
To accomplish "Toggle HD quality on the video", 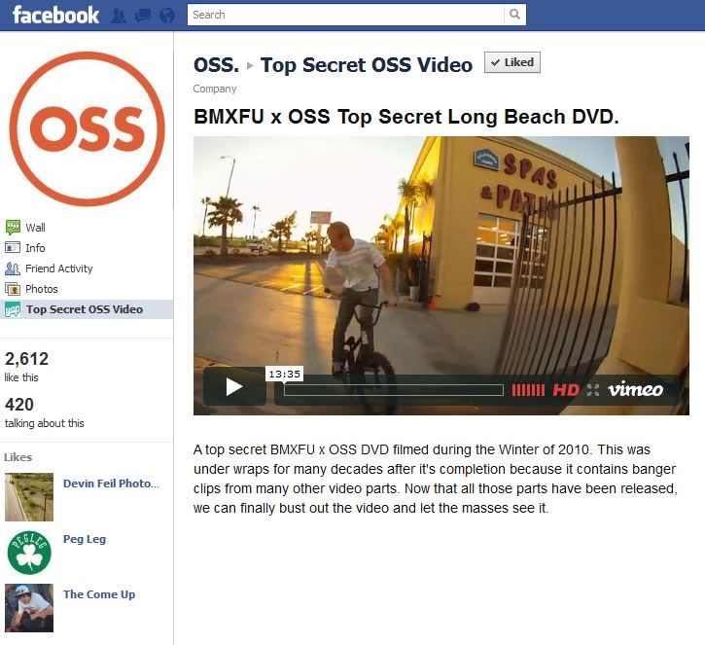I will (566, 390).
